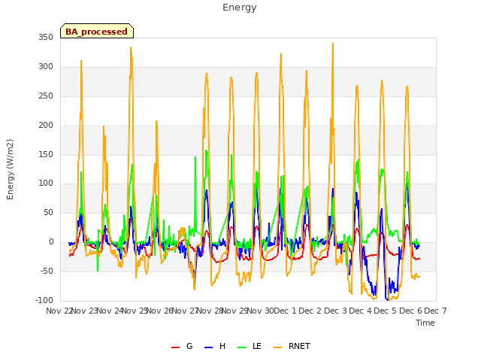Click the 300 y-axis tick label
Screen dimensions: 481x361
46,66
